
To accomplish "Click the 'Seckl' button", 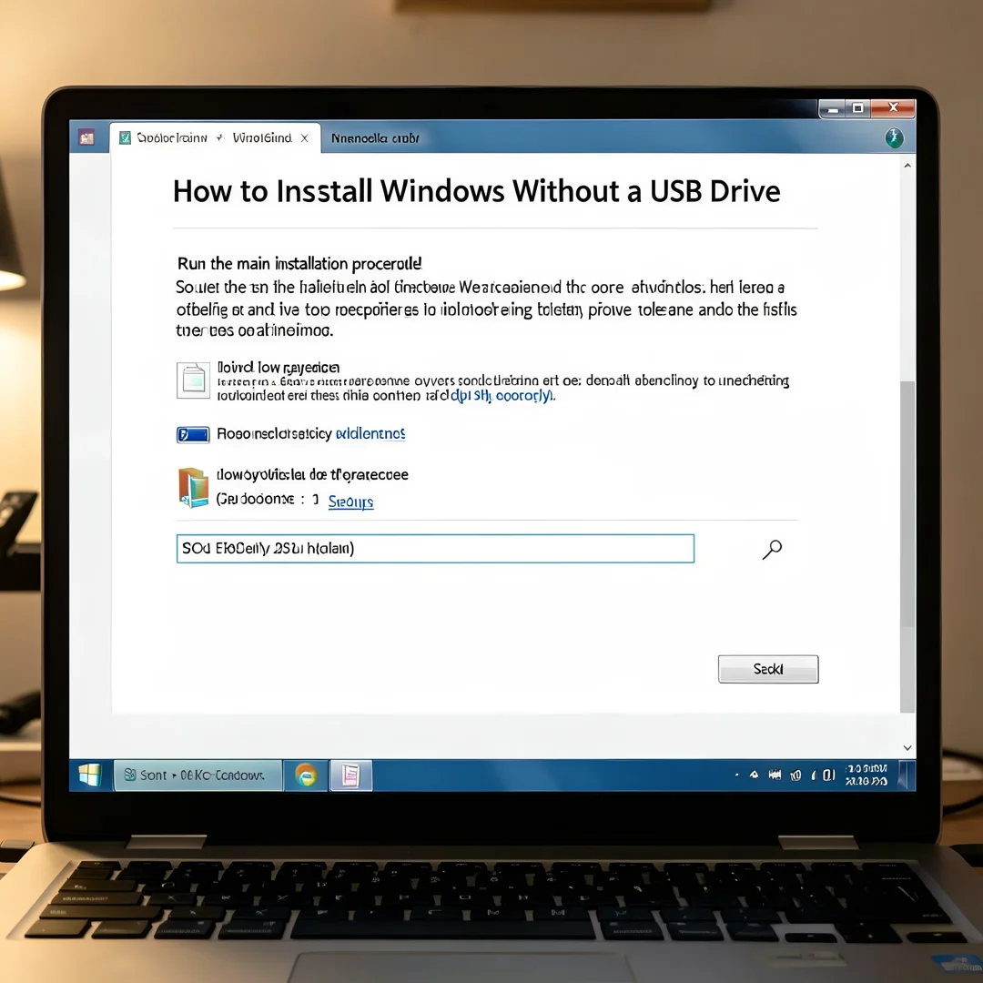I will click(x=768, y=669).
